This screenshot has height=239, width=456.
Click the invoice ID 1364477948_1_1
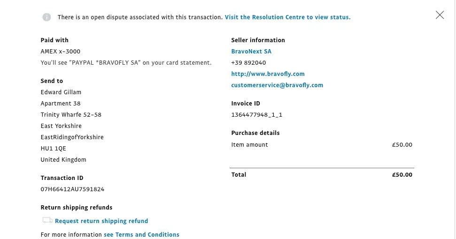click(x=256, y=115)
